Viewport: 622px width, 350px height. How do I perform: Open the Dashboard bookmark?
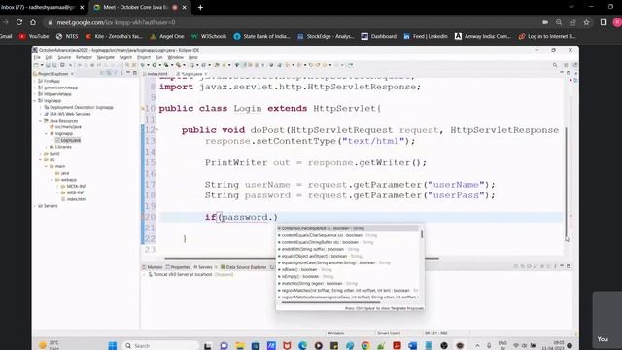click(x=378, y=36)
